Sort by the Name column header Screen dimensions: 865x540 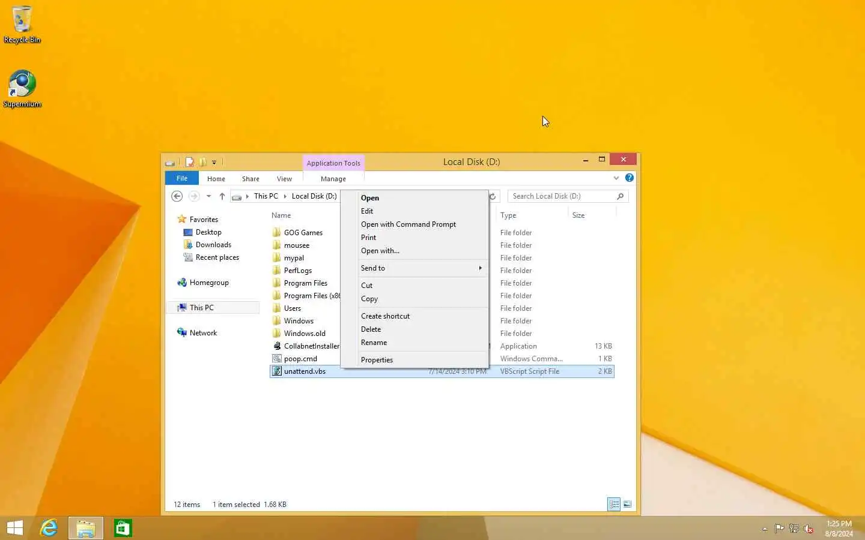(x=281, y=215)
